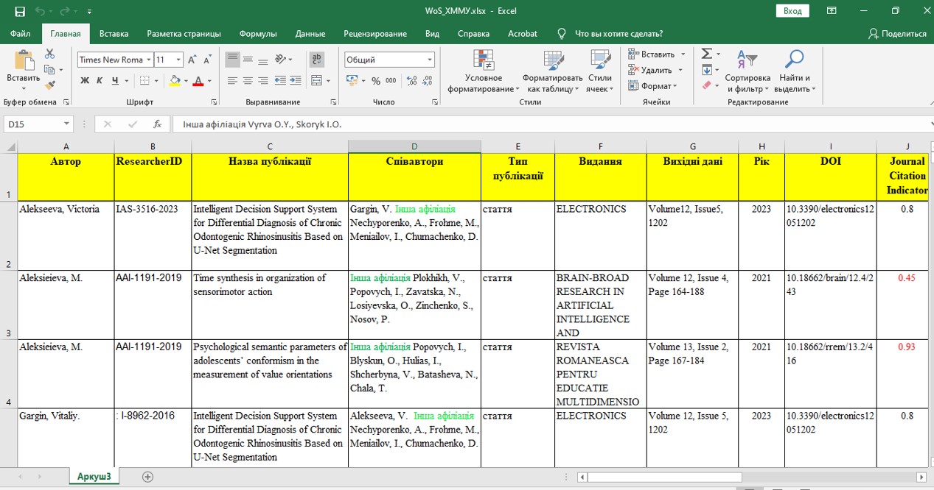Screen dimensions: 934x490
Task: Open Find and Select (Найти и выделить)
Action: click(x=794, y=73)
